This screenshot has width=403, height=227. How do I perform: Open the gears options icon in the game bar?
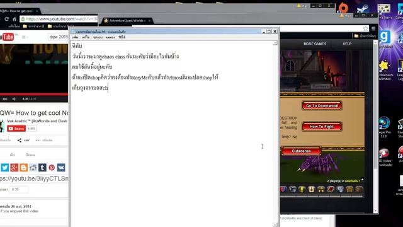pos(340,189)
